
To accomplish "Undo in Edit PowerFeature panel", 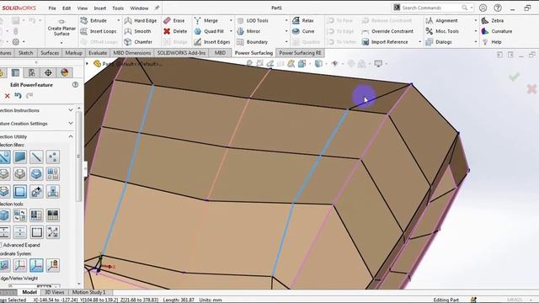I will tap(19, 95).
